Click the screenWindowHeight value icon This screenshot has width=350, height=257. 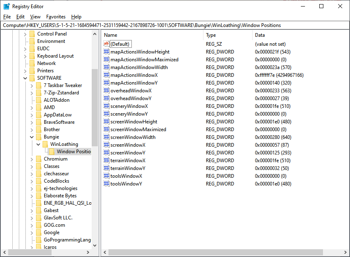[106, 122]
